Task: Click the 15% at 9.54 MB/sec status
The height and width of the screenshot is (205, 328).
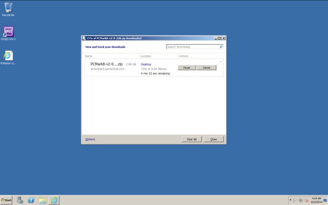Action: click(x=154, y=69)
